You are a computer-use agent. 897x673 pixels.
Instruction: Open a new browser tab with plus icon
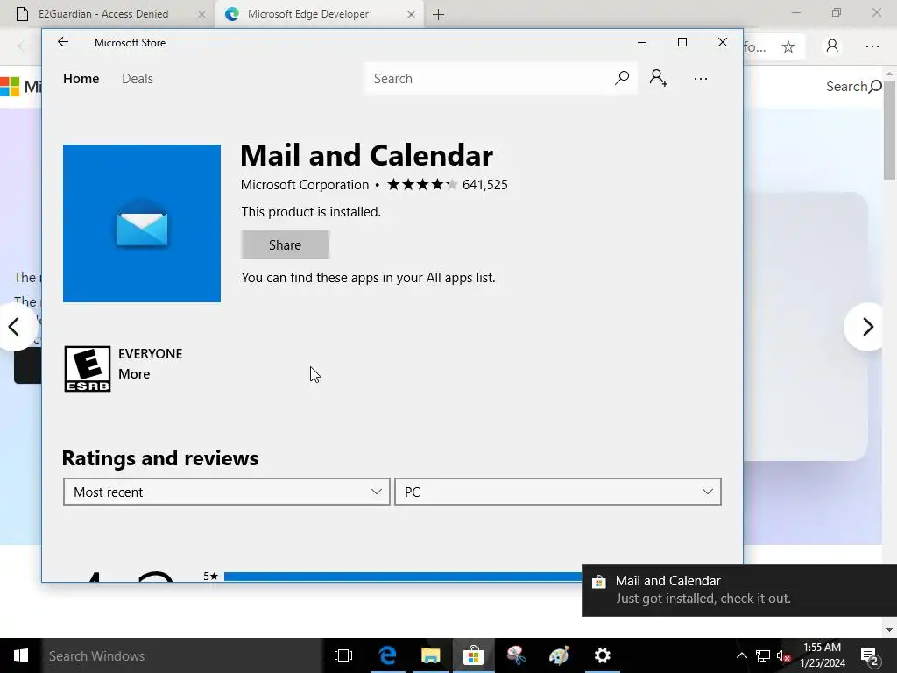coord(438,14)
